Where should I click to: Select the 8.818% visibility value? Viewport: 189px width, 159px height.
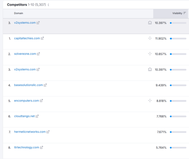tap(161, 101)
